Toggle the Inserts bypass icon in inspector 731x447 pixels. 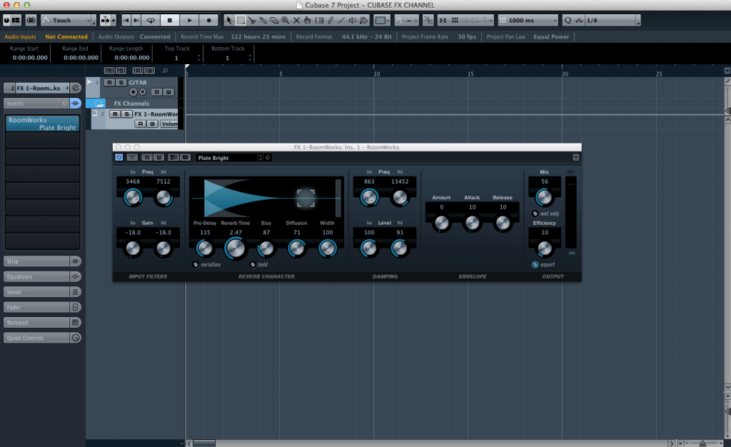pos(75,104)
